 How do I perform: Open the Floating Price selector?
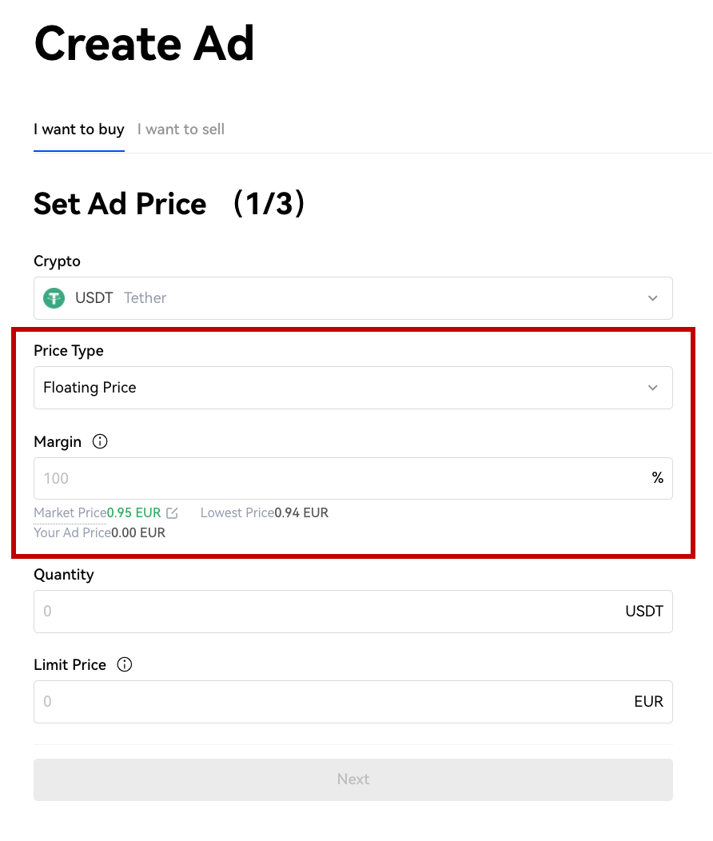tap(353, 388)
